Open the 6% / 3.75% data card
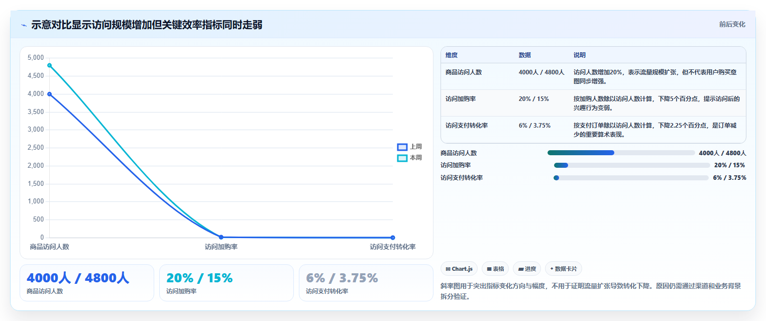The height and width of the screenshot is (321, 766). tap(366, 283)
